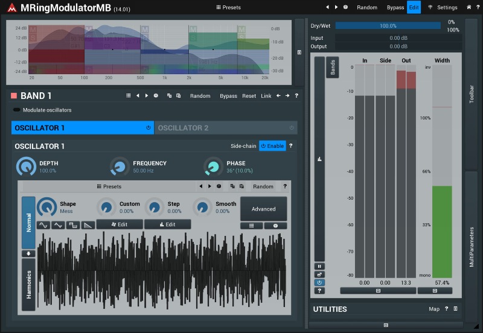Select the sawtooth wave shape icon
Viewport: 483px width, 333px height.
(88, 225)
